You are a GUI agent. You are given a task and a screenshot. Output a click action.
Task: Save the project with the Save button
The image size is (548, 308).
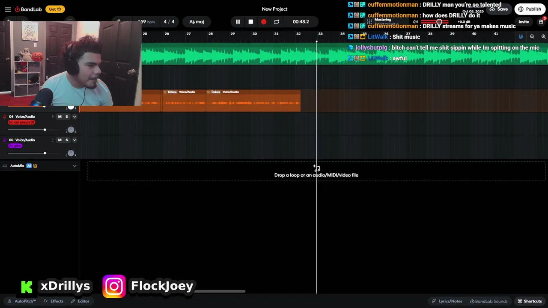pyautogui.click(x=499, y=9)
